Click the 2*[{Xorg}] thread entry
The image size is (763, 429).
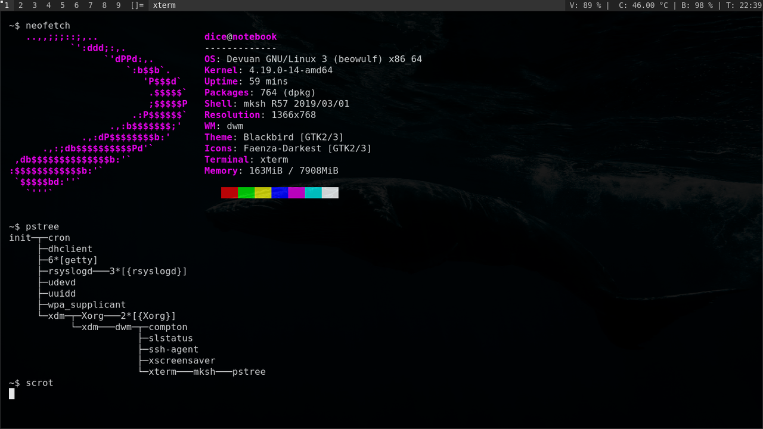pos(148,316)
